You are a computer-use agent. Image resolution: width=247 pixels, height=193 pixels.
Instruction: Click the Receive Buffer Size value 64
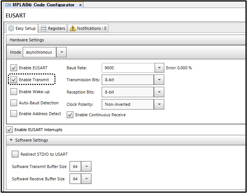(x=75, y=179)
